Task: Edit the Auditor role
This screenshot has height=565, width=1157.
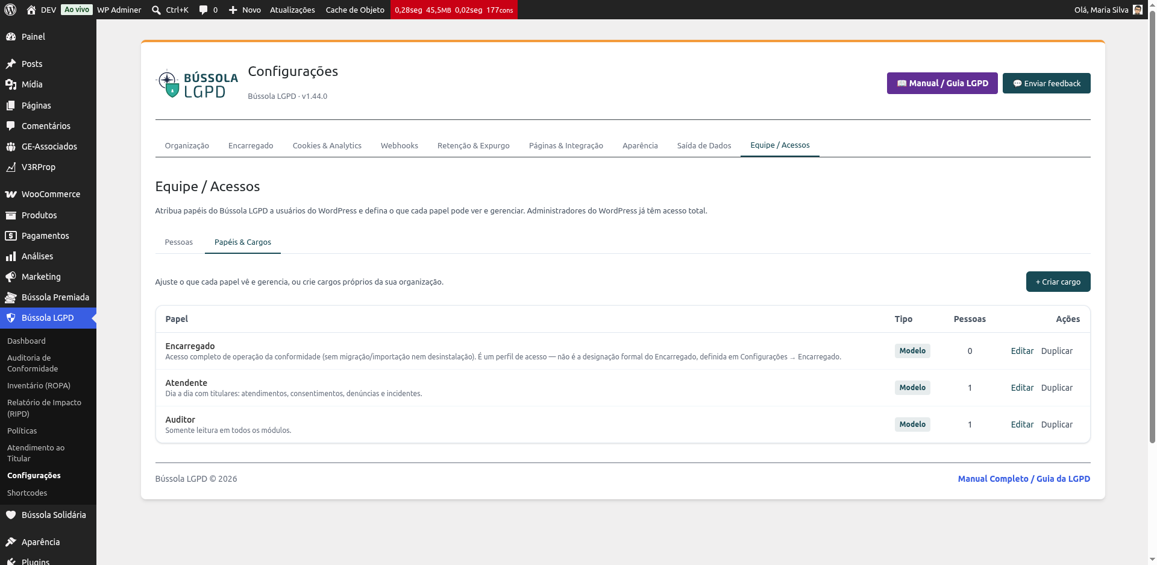Action: tap(1022, 425)
